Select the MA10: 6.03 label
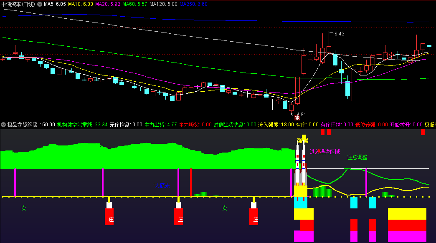The width and height of the screenshot is (436, 243). click(x=80, y=4)
